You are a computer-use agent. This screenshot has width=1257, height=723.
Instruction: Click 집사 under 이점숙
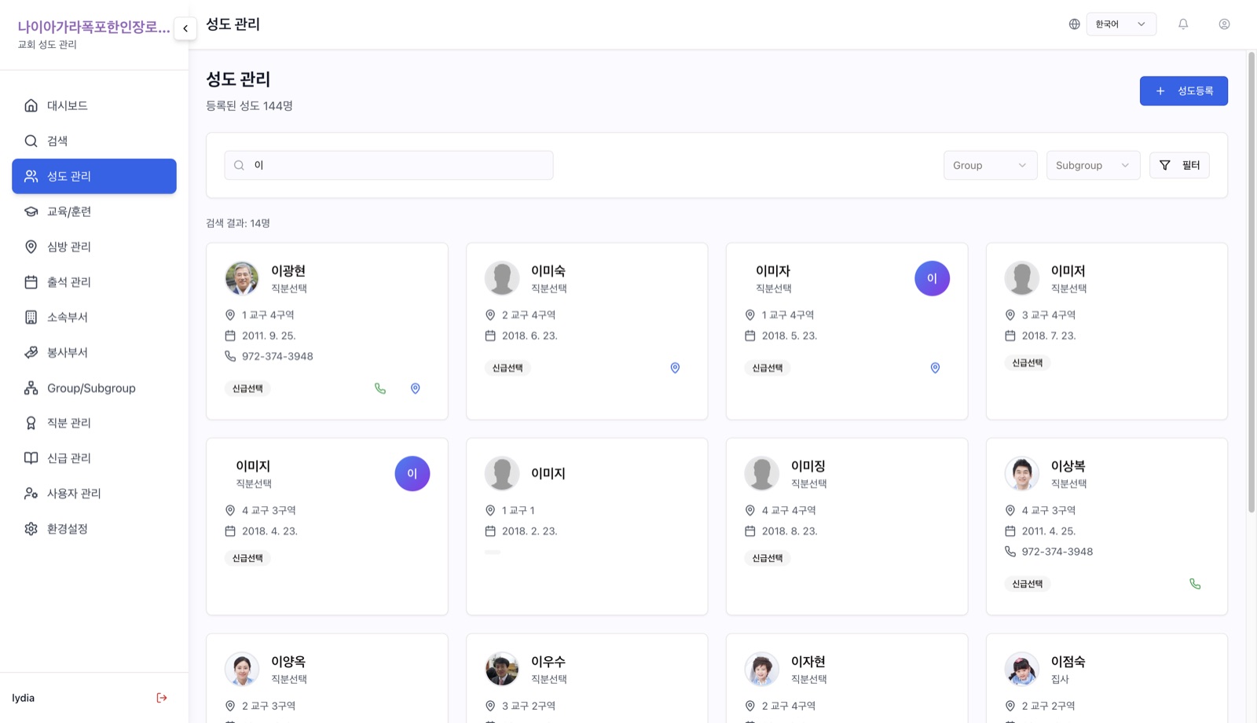[x=1060, y=679]
